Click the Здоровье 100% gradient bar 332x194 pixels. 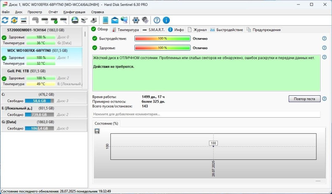[162, 48]
